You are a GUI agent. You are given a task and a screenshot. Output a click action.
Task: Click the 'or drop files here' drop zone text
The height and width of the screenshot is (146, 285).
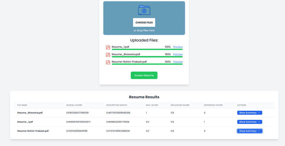(x=144, y=31)
